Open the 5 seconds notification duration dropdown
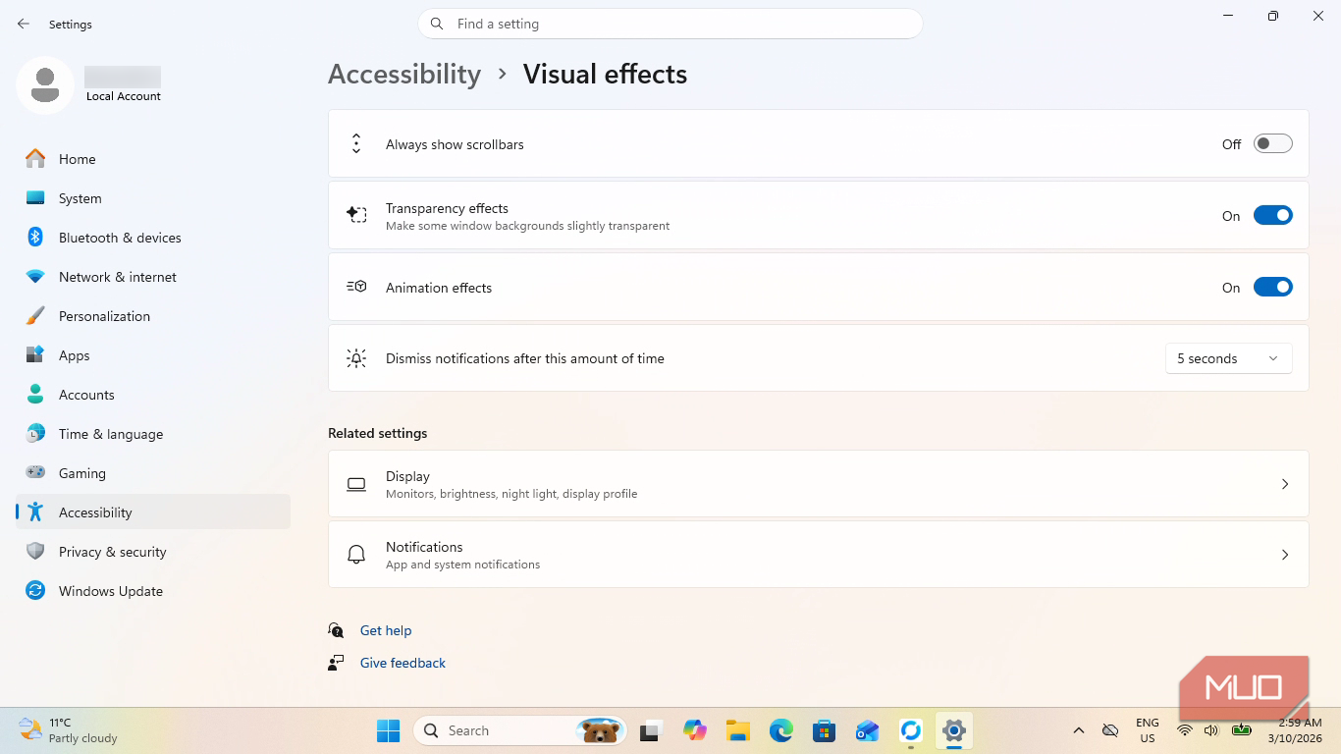Screen dimensions: 1341x754 click(x=1228, y=358)
